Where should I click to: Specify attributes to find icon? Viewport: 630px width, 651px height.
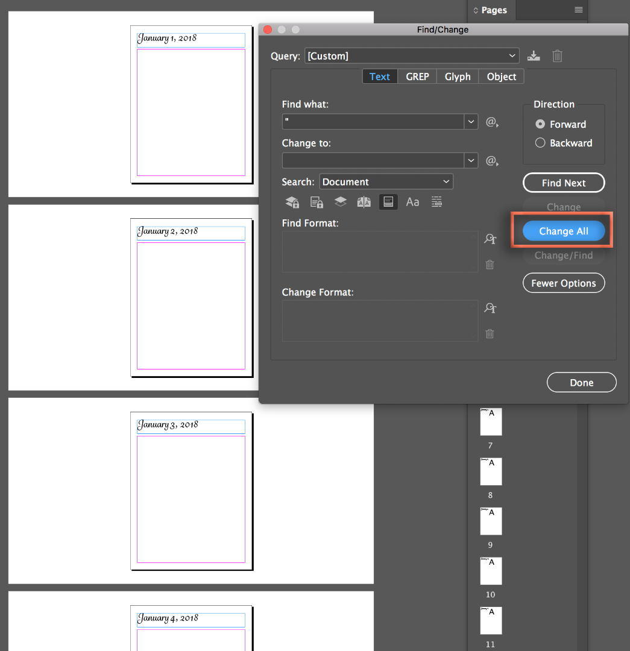click(x=490, y=239)
